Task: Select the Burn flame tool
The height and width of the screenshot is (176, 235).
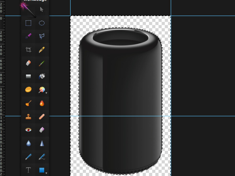Action: coord(42,103)
